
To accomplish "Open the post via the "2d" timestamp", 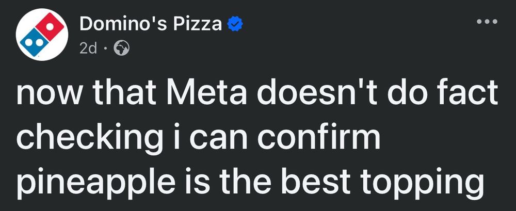I will [x=88, y=48].
